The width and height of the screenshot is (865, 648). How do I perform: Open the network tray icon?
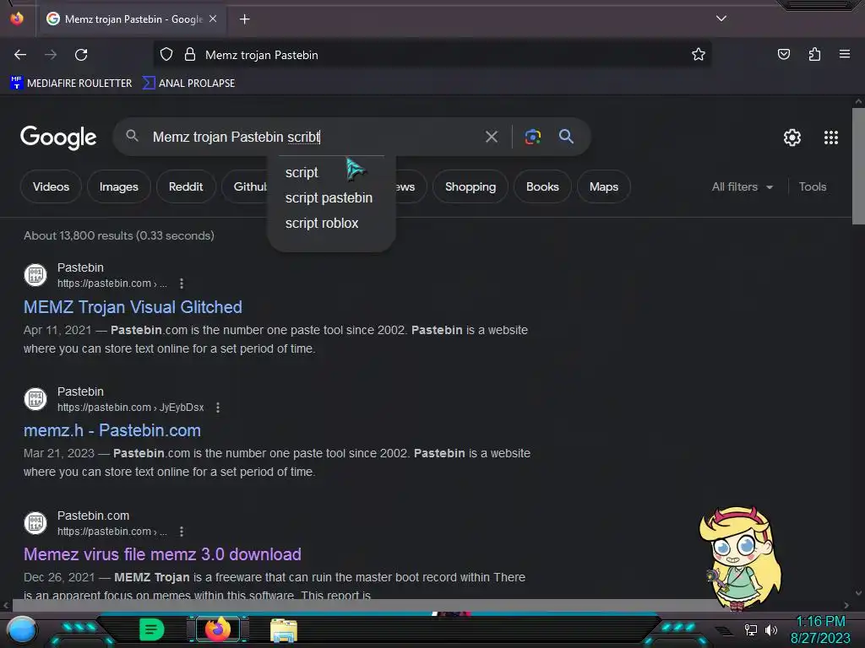750,629
